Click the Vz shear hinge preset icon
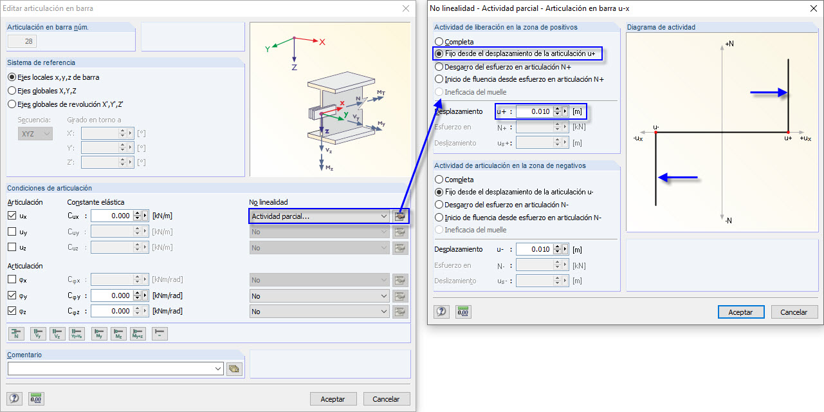824x412 pixels. coord(57,333)
